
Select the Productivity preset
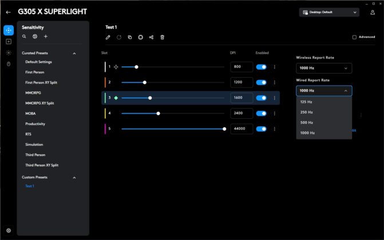click(x=35, y=124)
